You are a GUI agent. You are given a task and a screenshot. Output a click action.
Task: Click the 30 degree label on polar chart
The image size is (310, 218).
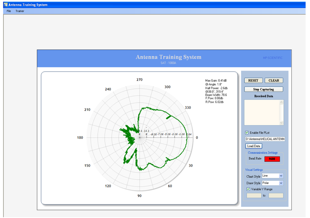point(191,165)
